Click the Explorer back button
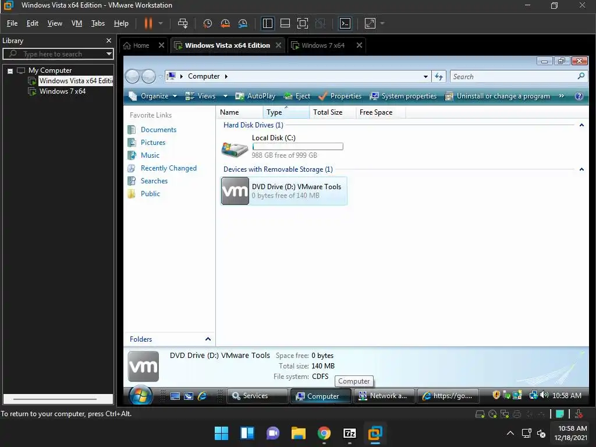Viewport: 596px width, 447px height. [x=132, y=76]
